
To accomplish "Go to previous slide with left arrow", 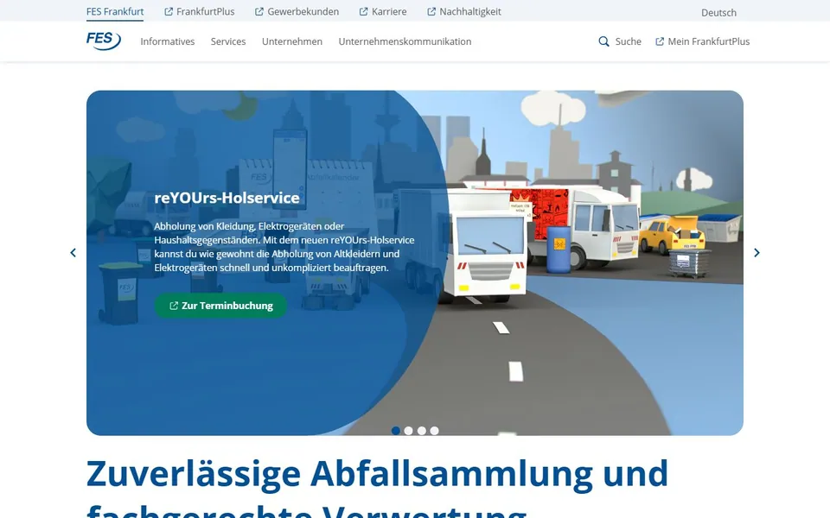I will [73, 253].
